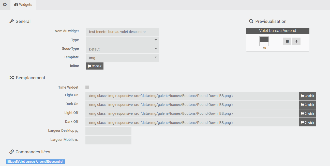
Task: Click the shutter image in preview
Action: tap(264, 41)
